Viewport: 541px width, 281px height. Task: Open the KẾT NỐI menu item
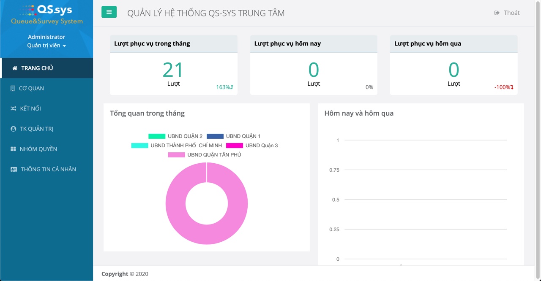pyautogui.click(x=30, y=109)
